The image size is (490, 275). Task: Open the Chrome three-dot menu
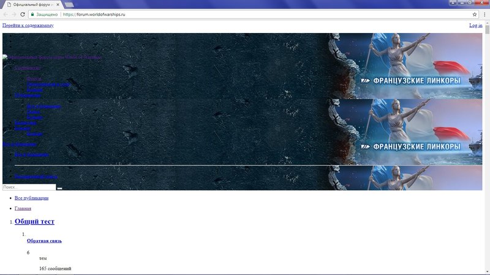[484, 14]
